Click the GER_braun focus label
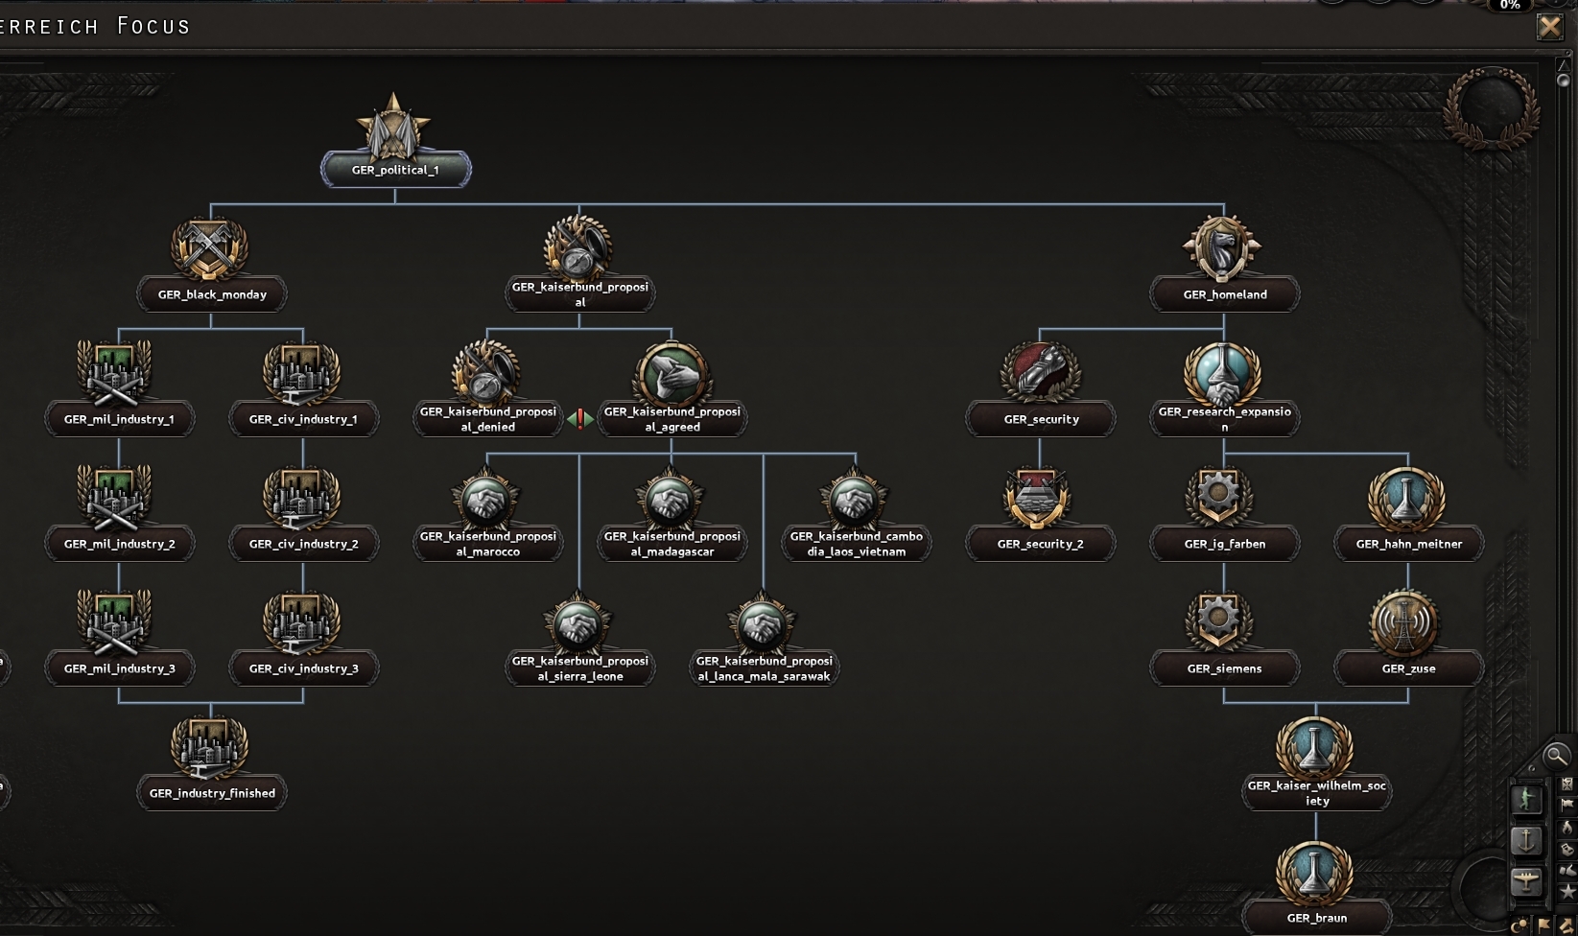This screenshot has height=936, width=1578. (1317, 918)
